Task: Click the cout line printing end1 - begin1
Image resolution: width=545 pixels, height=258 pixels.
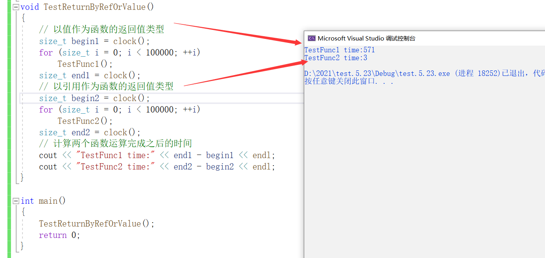Action: 157,155
